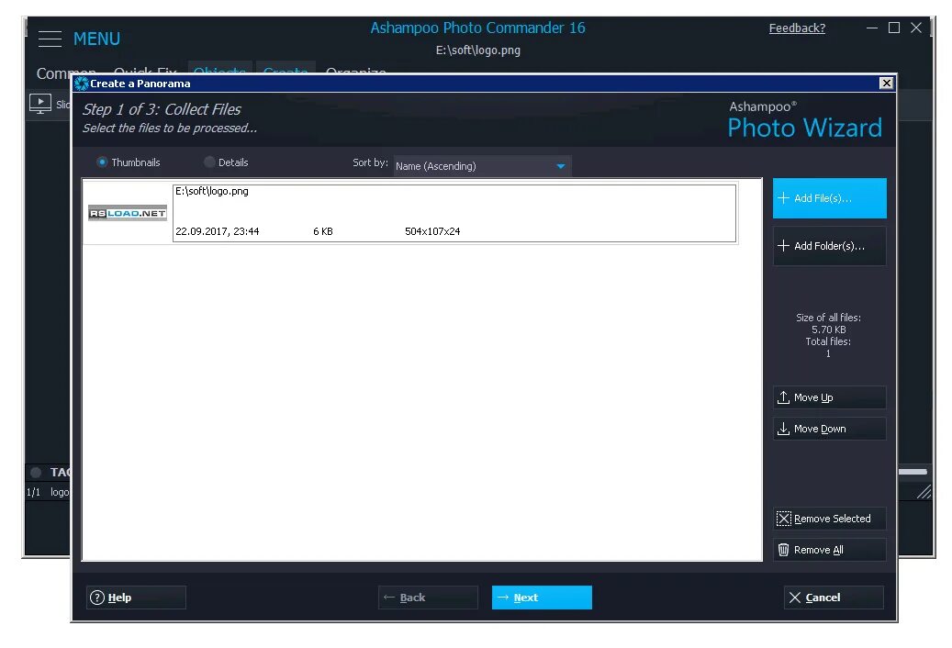Click the file date 22.09.2017, 23:44

pos(218,231)
